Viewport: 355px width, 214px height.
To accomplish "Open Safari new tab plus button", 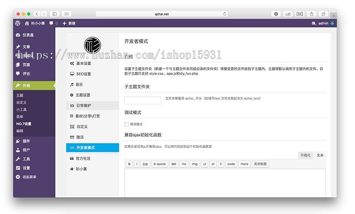I will click(x=333, y=16).
